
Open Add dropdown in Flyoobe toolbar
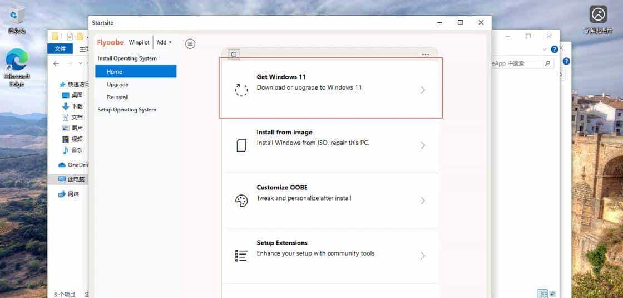pos(164,42)
